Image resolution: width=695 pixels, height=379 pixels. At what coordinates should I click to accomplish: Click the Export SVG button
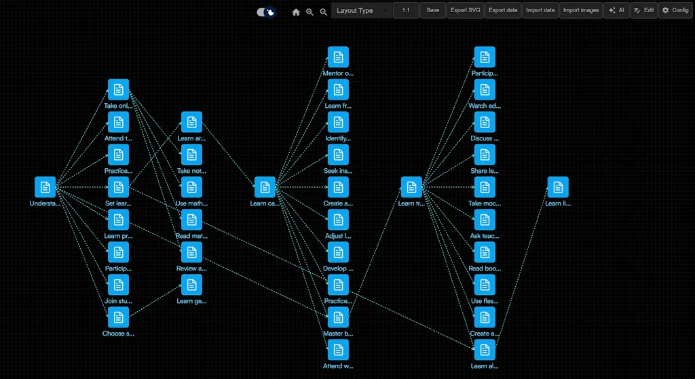click(466, 10)
